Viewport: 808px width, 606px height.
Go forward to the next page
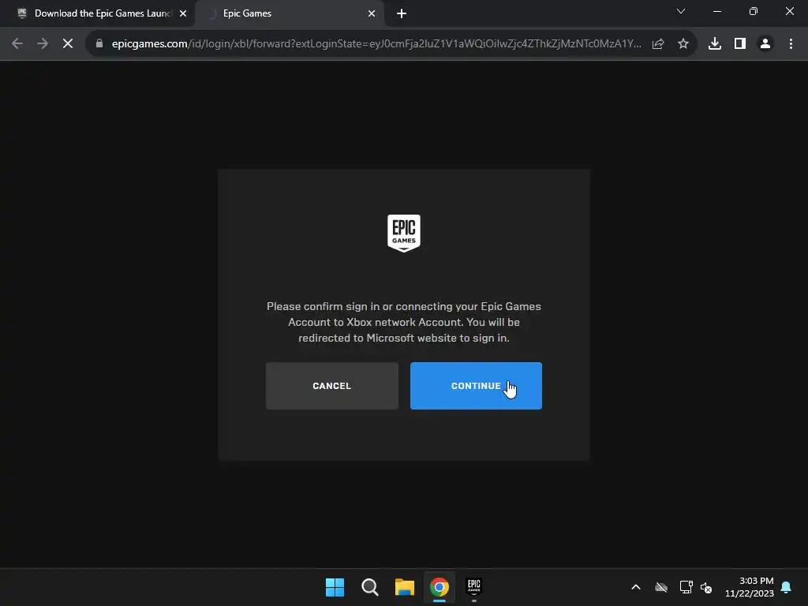(x=43, y=44)
